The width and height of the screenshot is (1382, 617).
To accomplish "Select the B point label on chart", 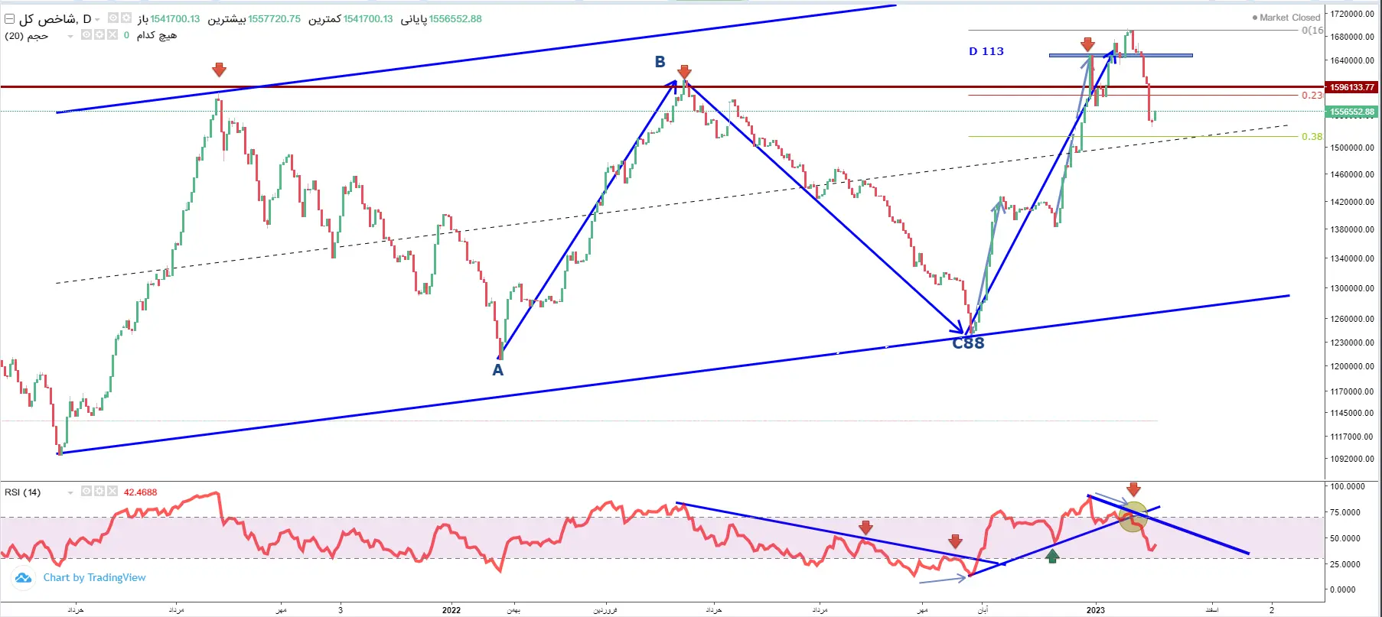I will (660, 62).
